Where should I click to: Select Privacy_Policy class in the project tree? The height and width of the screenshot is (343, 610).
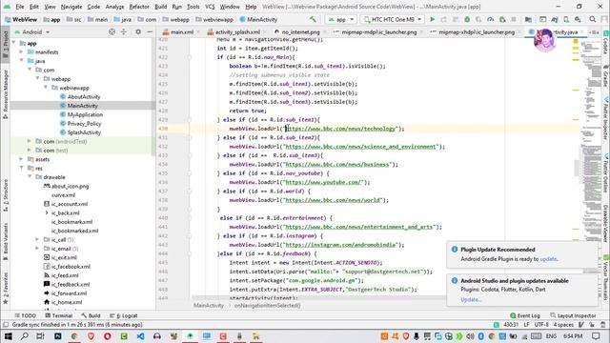click(84, 124)
